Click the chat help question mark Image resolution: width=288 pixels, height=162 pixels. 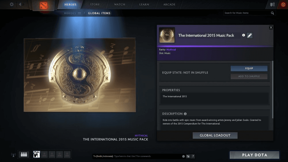(x=193, y=156)
